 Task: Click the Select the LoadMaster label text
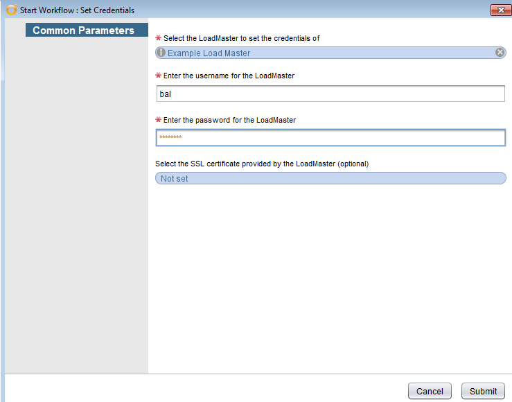point(241,38)
